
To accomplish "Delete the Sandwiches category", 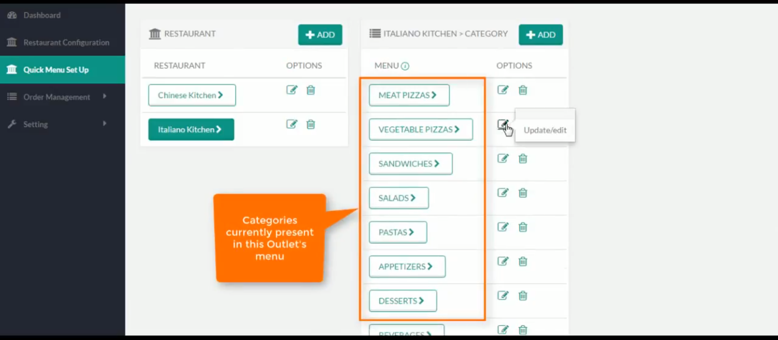I will click(x=523, y=158).
